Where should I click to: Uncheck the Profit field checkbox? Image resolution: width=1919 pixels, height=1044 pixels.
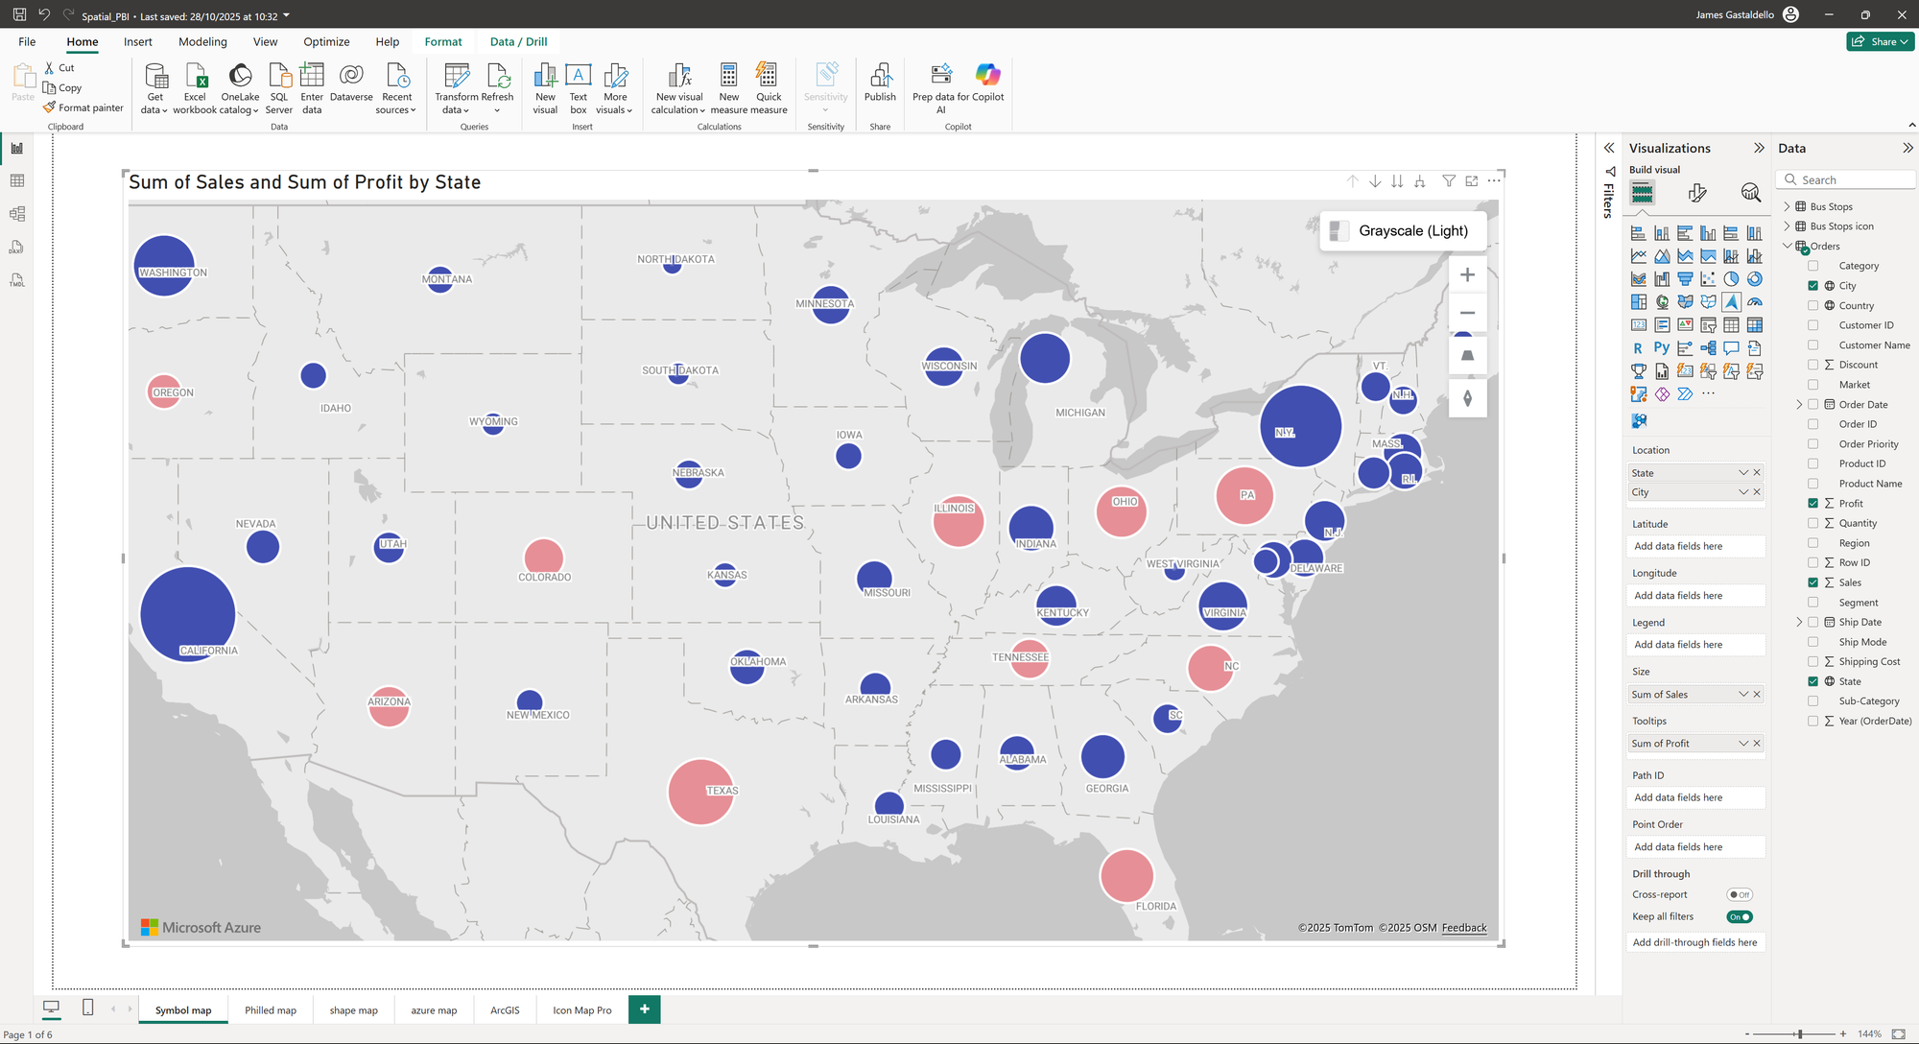(x=1812, y=504)
